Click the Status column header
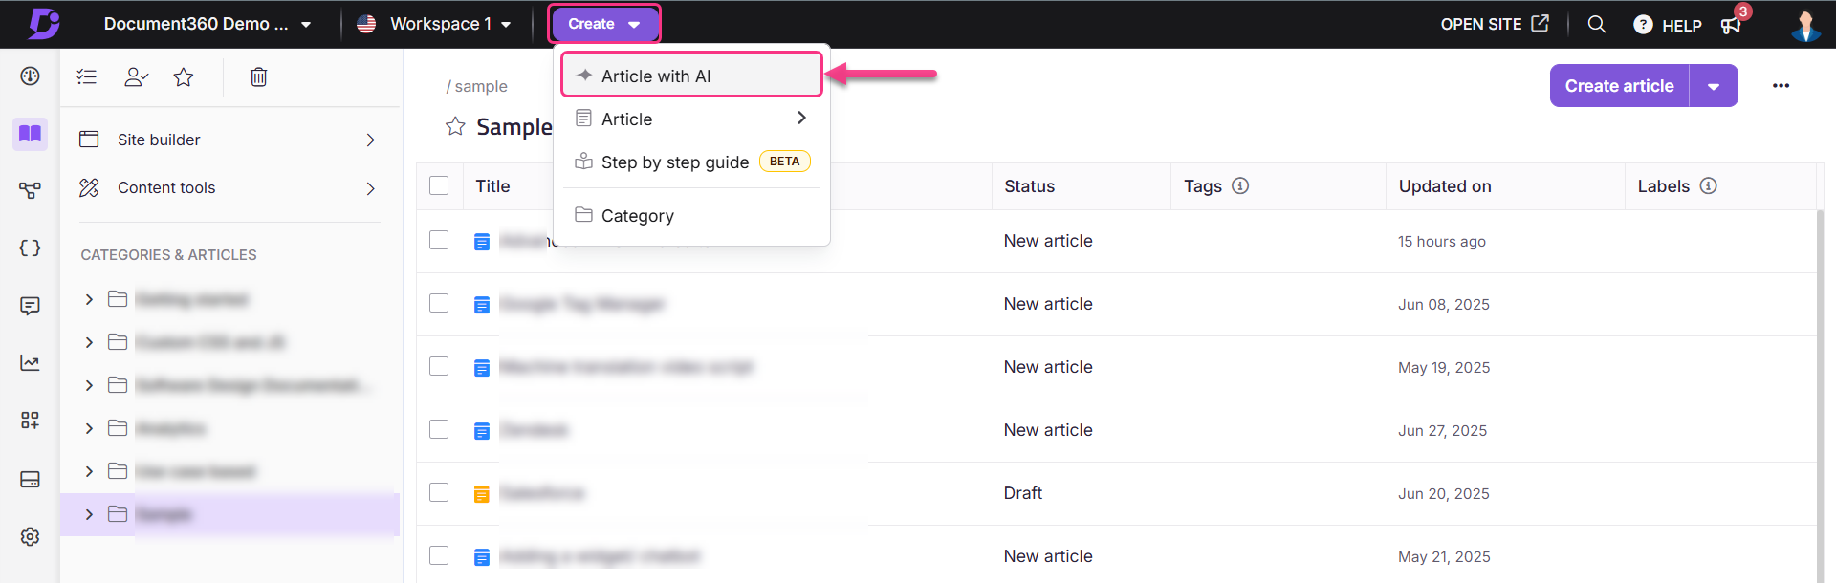 pos(1029,186)
